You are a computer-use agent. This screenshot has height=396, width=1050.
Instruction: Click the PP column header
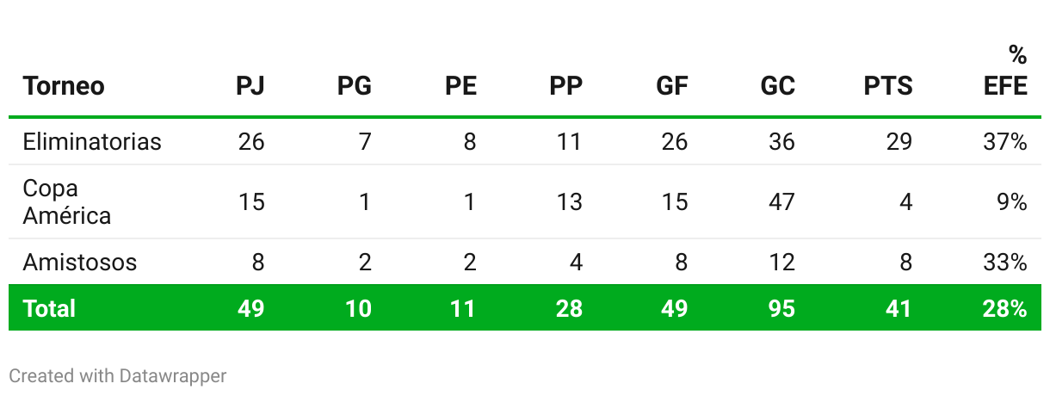566,86
